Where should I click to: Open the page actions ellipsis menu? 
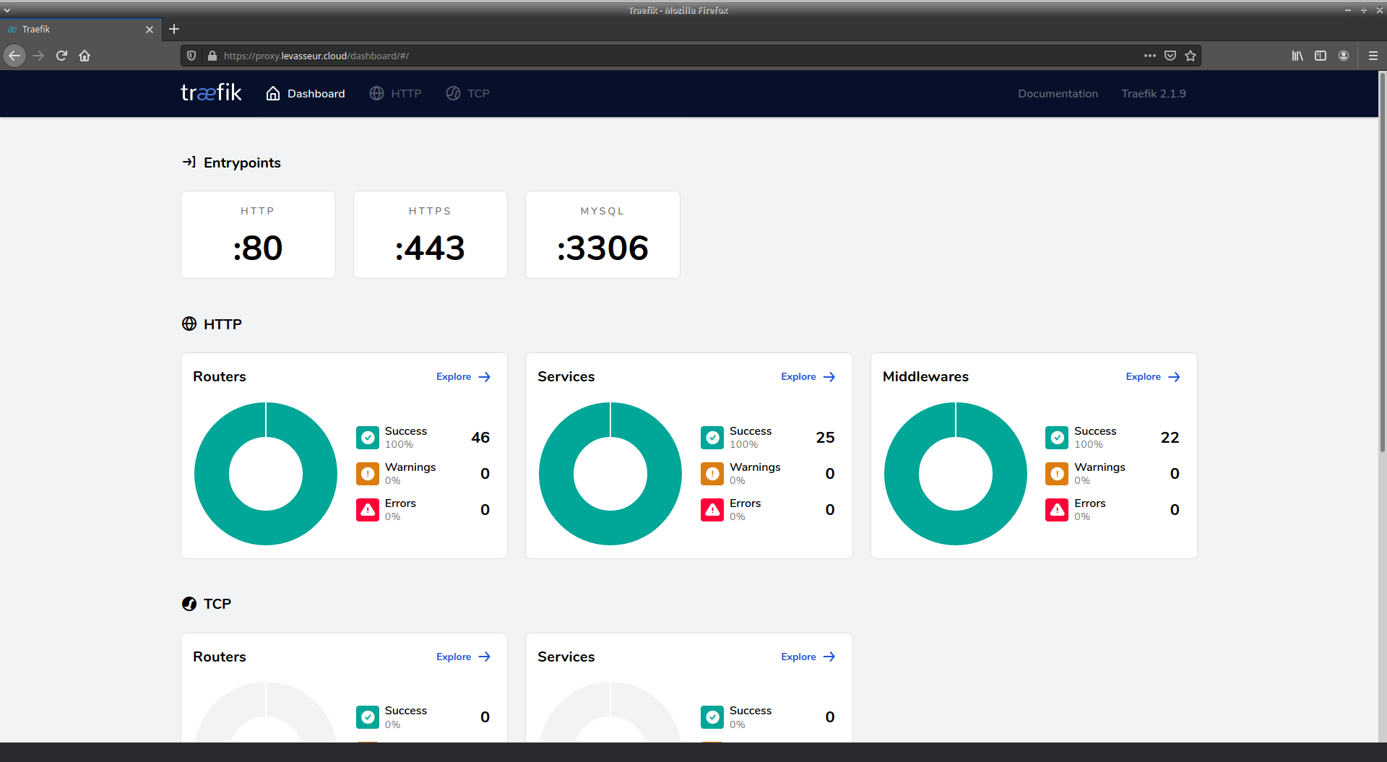click(x=1149, y=56)
